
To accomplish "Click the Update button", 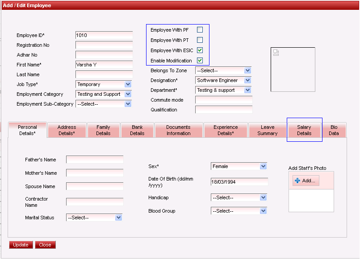I will pos(21,245).
